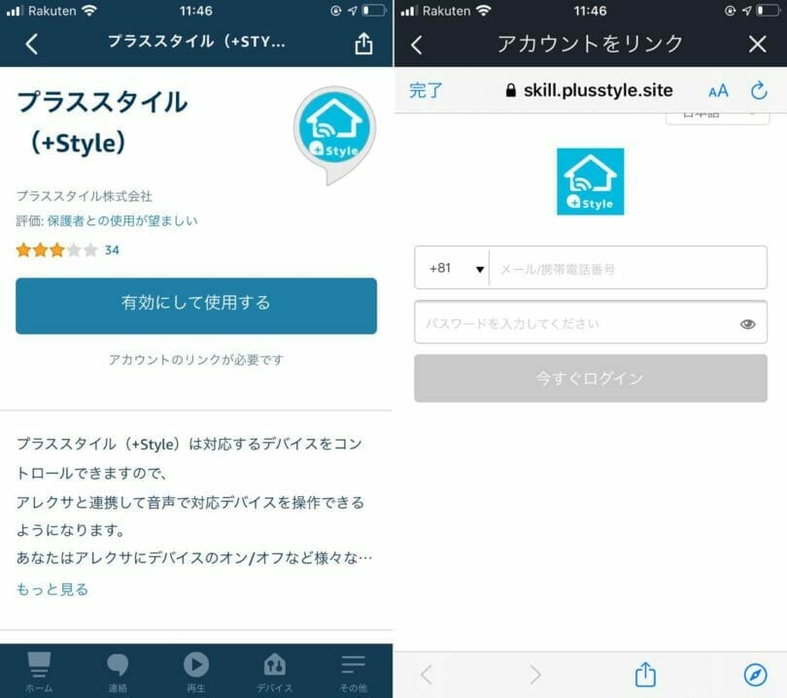Image resolution: width=787 pixels, height=698 pixels.
Task: Reload the skill.plusstyle.site page
Action: coord(759,90)
